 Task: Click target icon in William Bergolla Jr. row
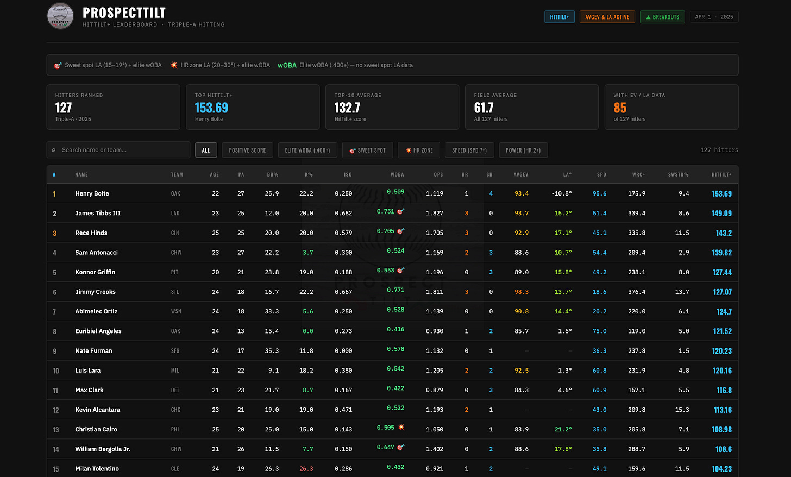[401, 447]
